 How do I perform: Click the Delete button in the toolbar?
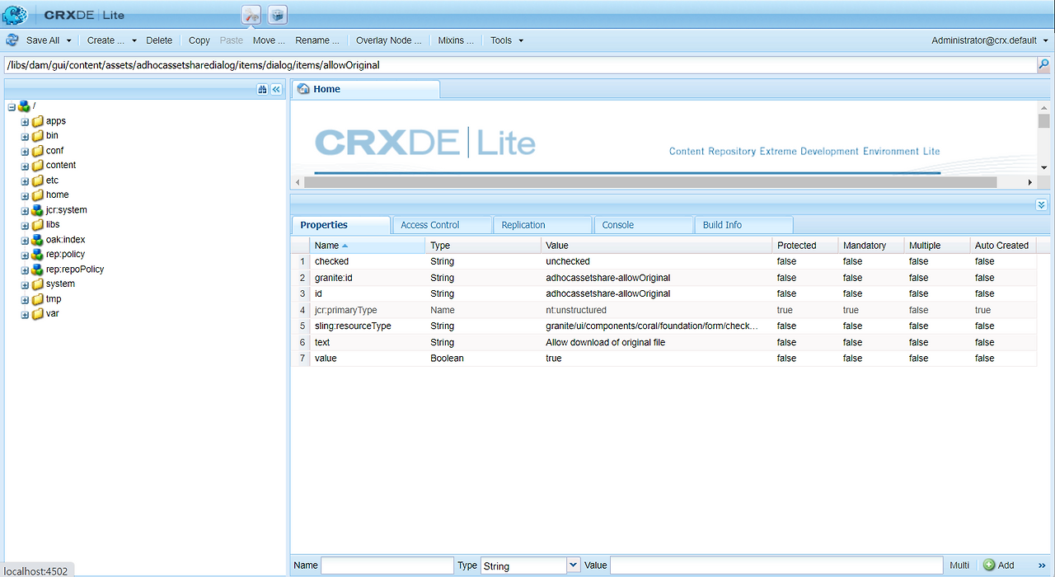pos(159,40)
